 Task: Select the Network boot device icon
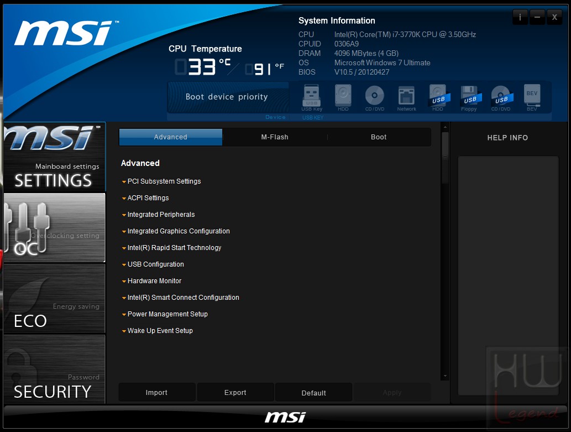(406, 98)
